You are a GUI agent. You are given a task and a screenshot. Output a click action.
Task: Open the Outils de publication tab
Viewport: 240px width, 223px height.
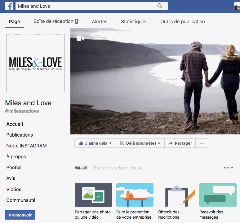(182, 22)
